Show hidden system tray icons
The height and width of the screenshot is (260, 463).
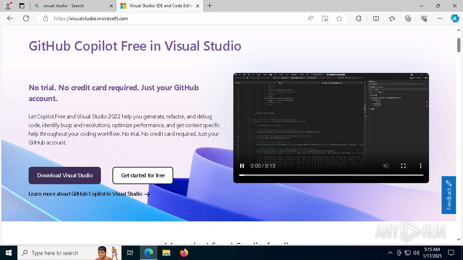[x=390, y=253]
